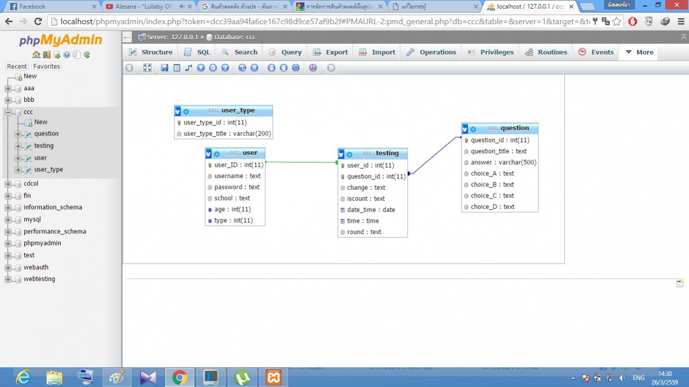Collapse user table with its V toggle

pyautogui.click(x=208, y=154)
